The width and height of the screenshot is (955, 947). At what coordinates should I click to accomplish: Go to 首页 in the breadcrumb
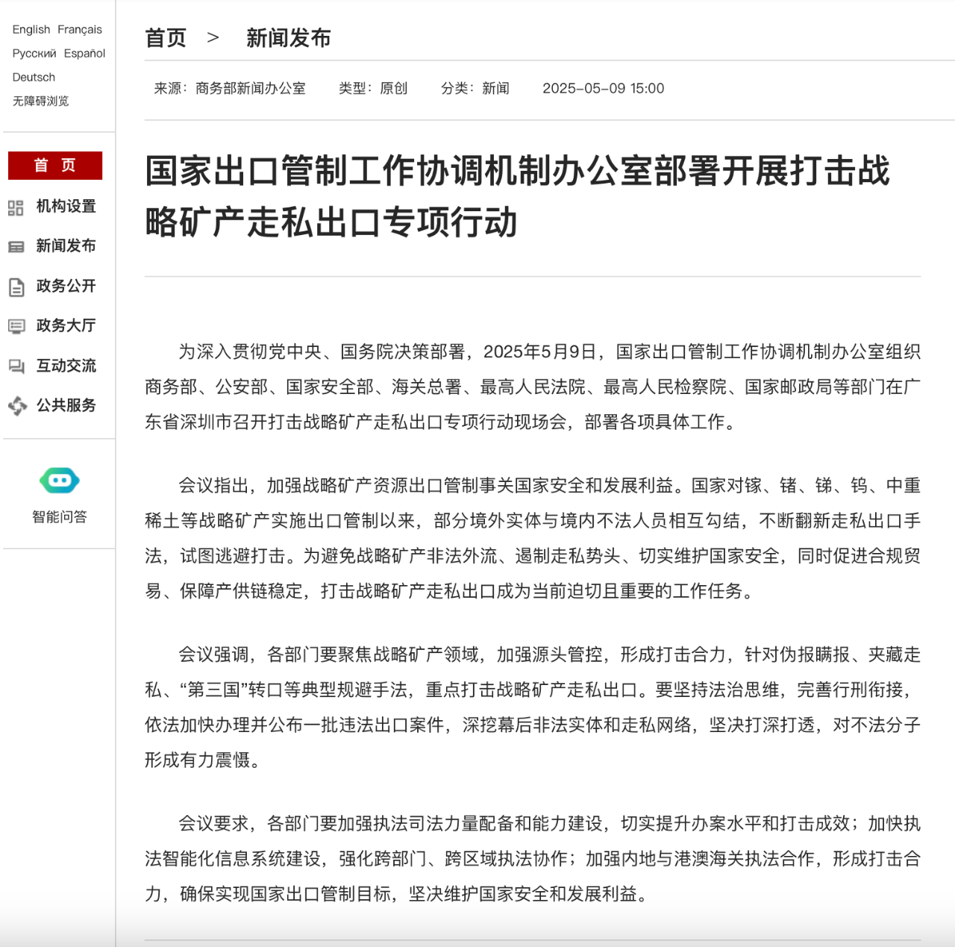pos(166,38)
